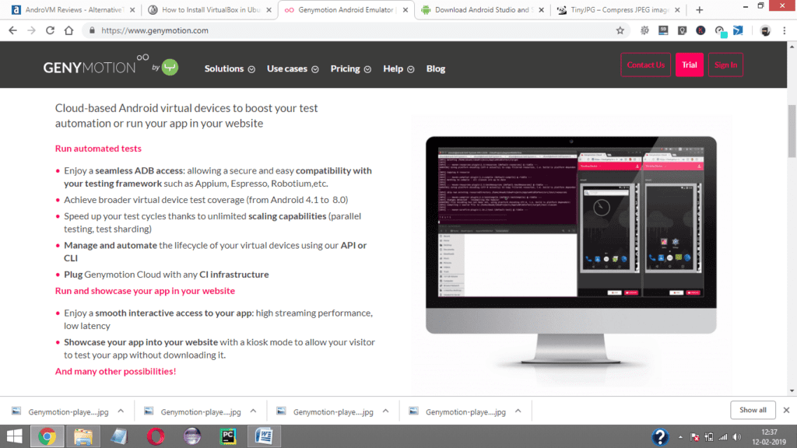Launch Opera from the taskbar

coord(155,436)
